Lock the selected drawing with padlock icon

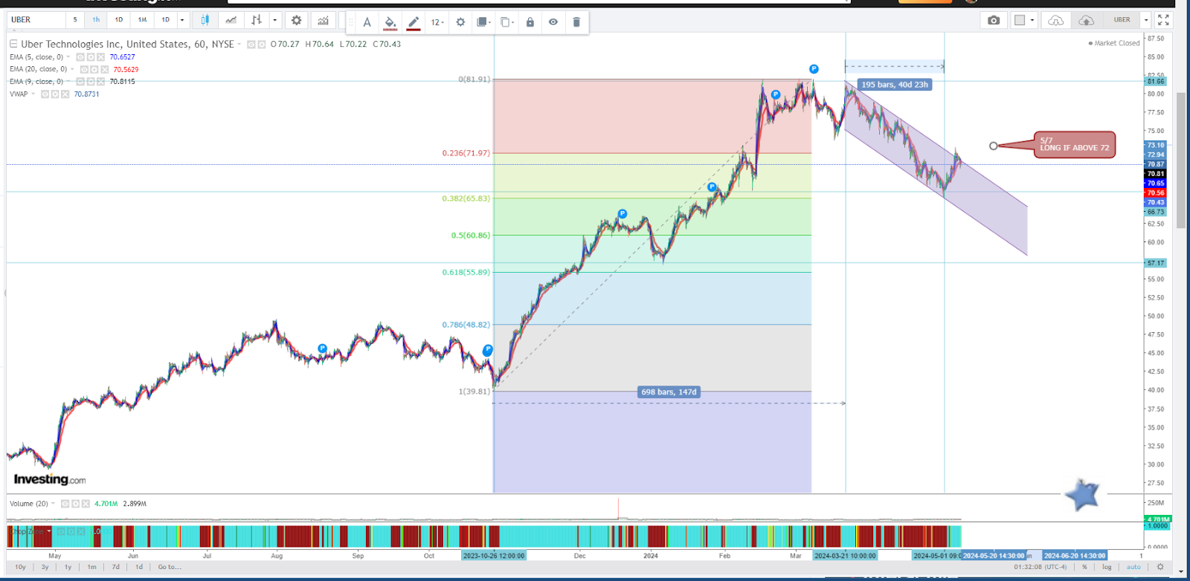[x=530, y=22]
